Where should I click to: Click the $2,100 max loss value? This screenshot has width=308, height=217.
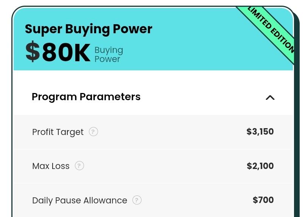tap(260, 166)
